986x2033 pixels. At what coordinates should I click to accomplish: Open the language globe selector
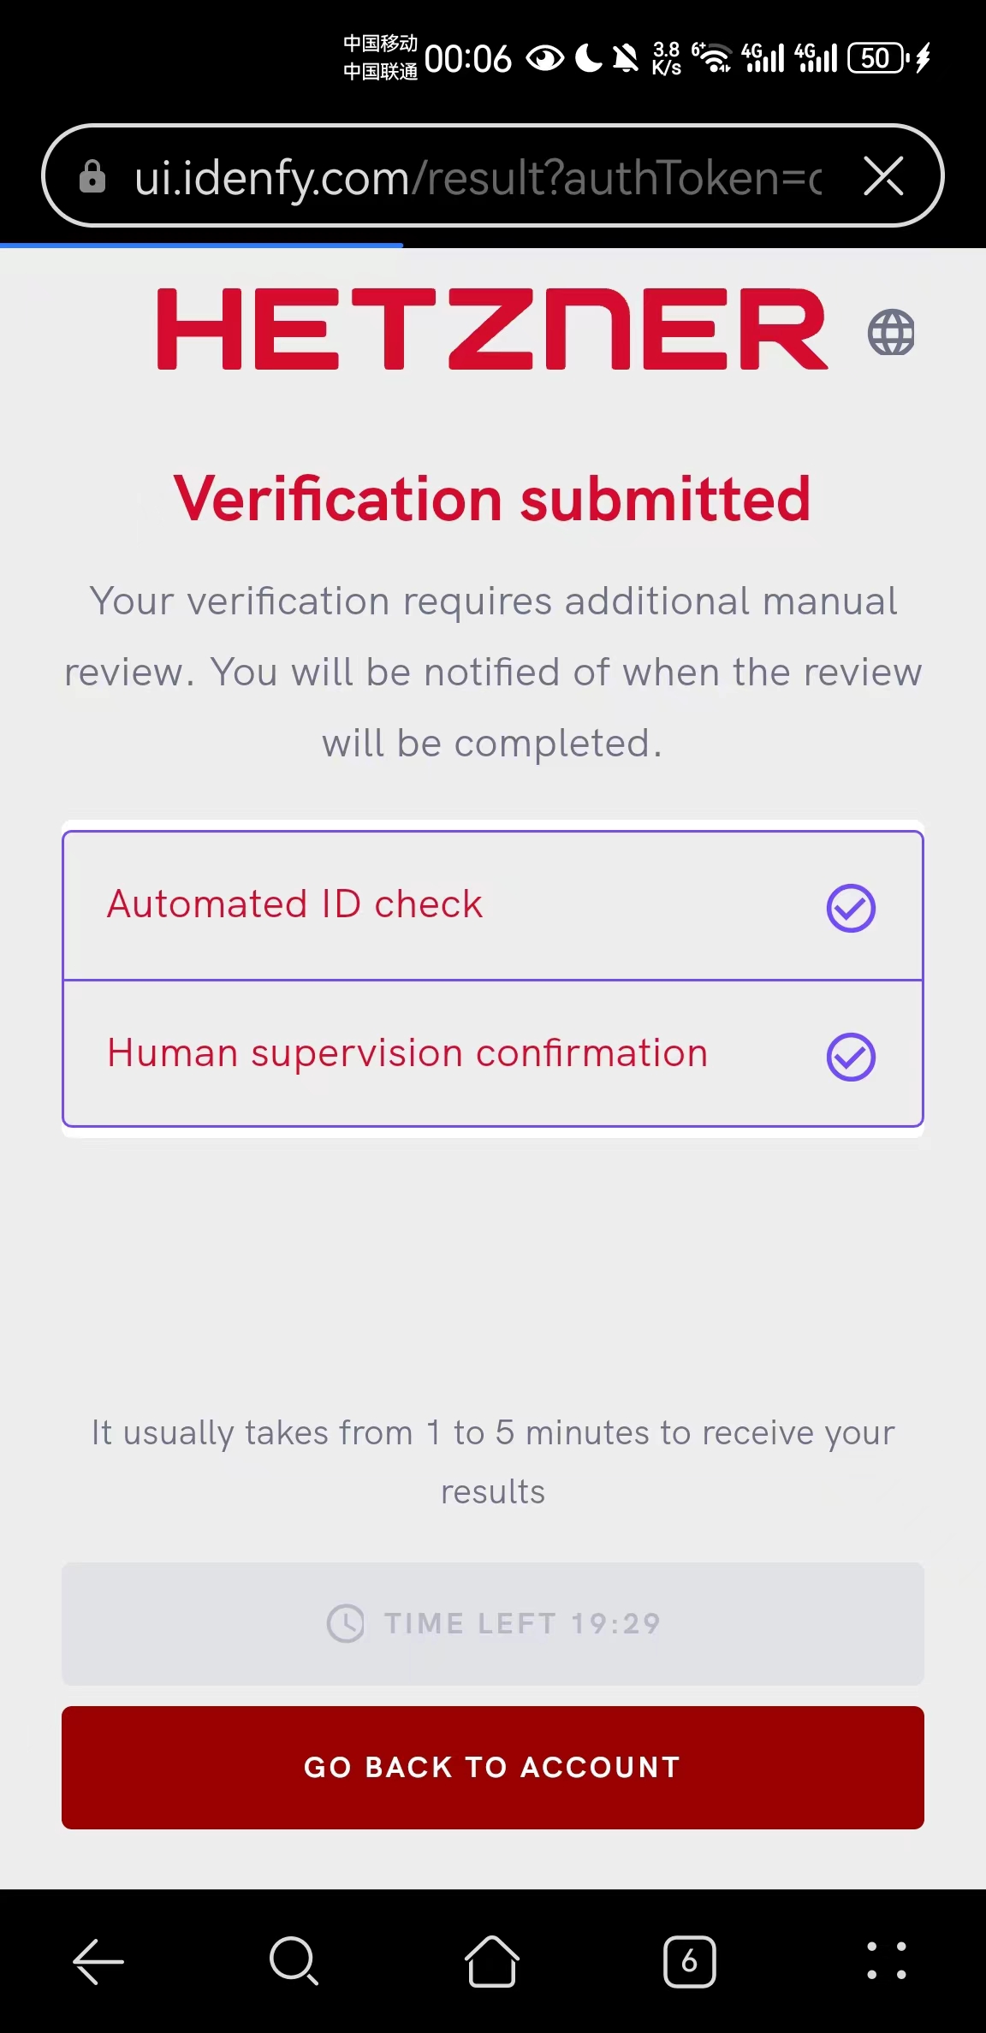(891, 332)
